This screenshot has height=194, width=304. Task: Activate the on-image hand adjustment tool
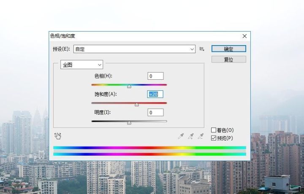58,136
